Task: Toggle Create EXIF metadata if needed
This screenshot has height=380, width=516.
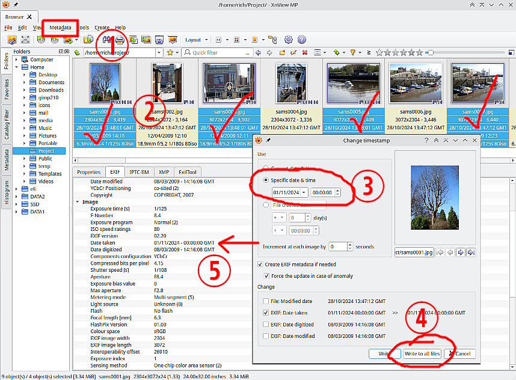Action: tap(260, 265)
